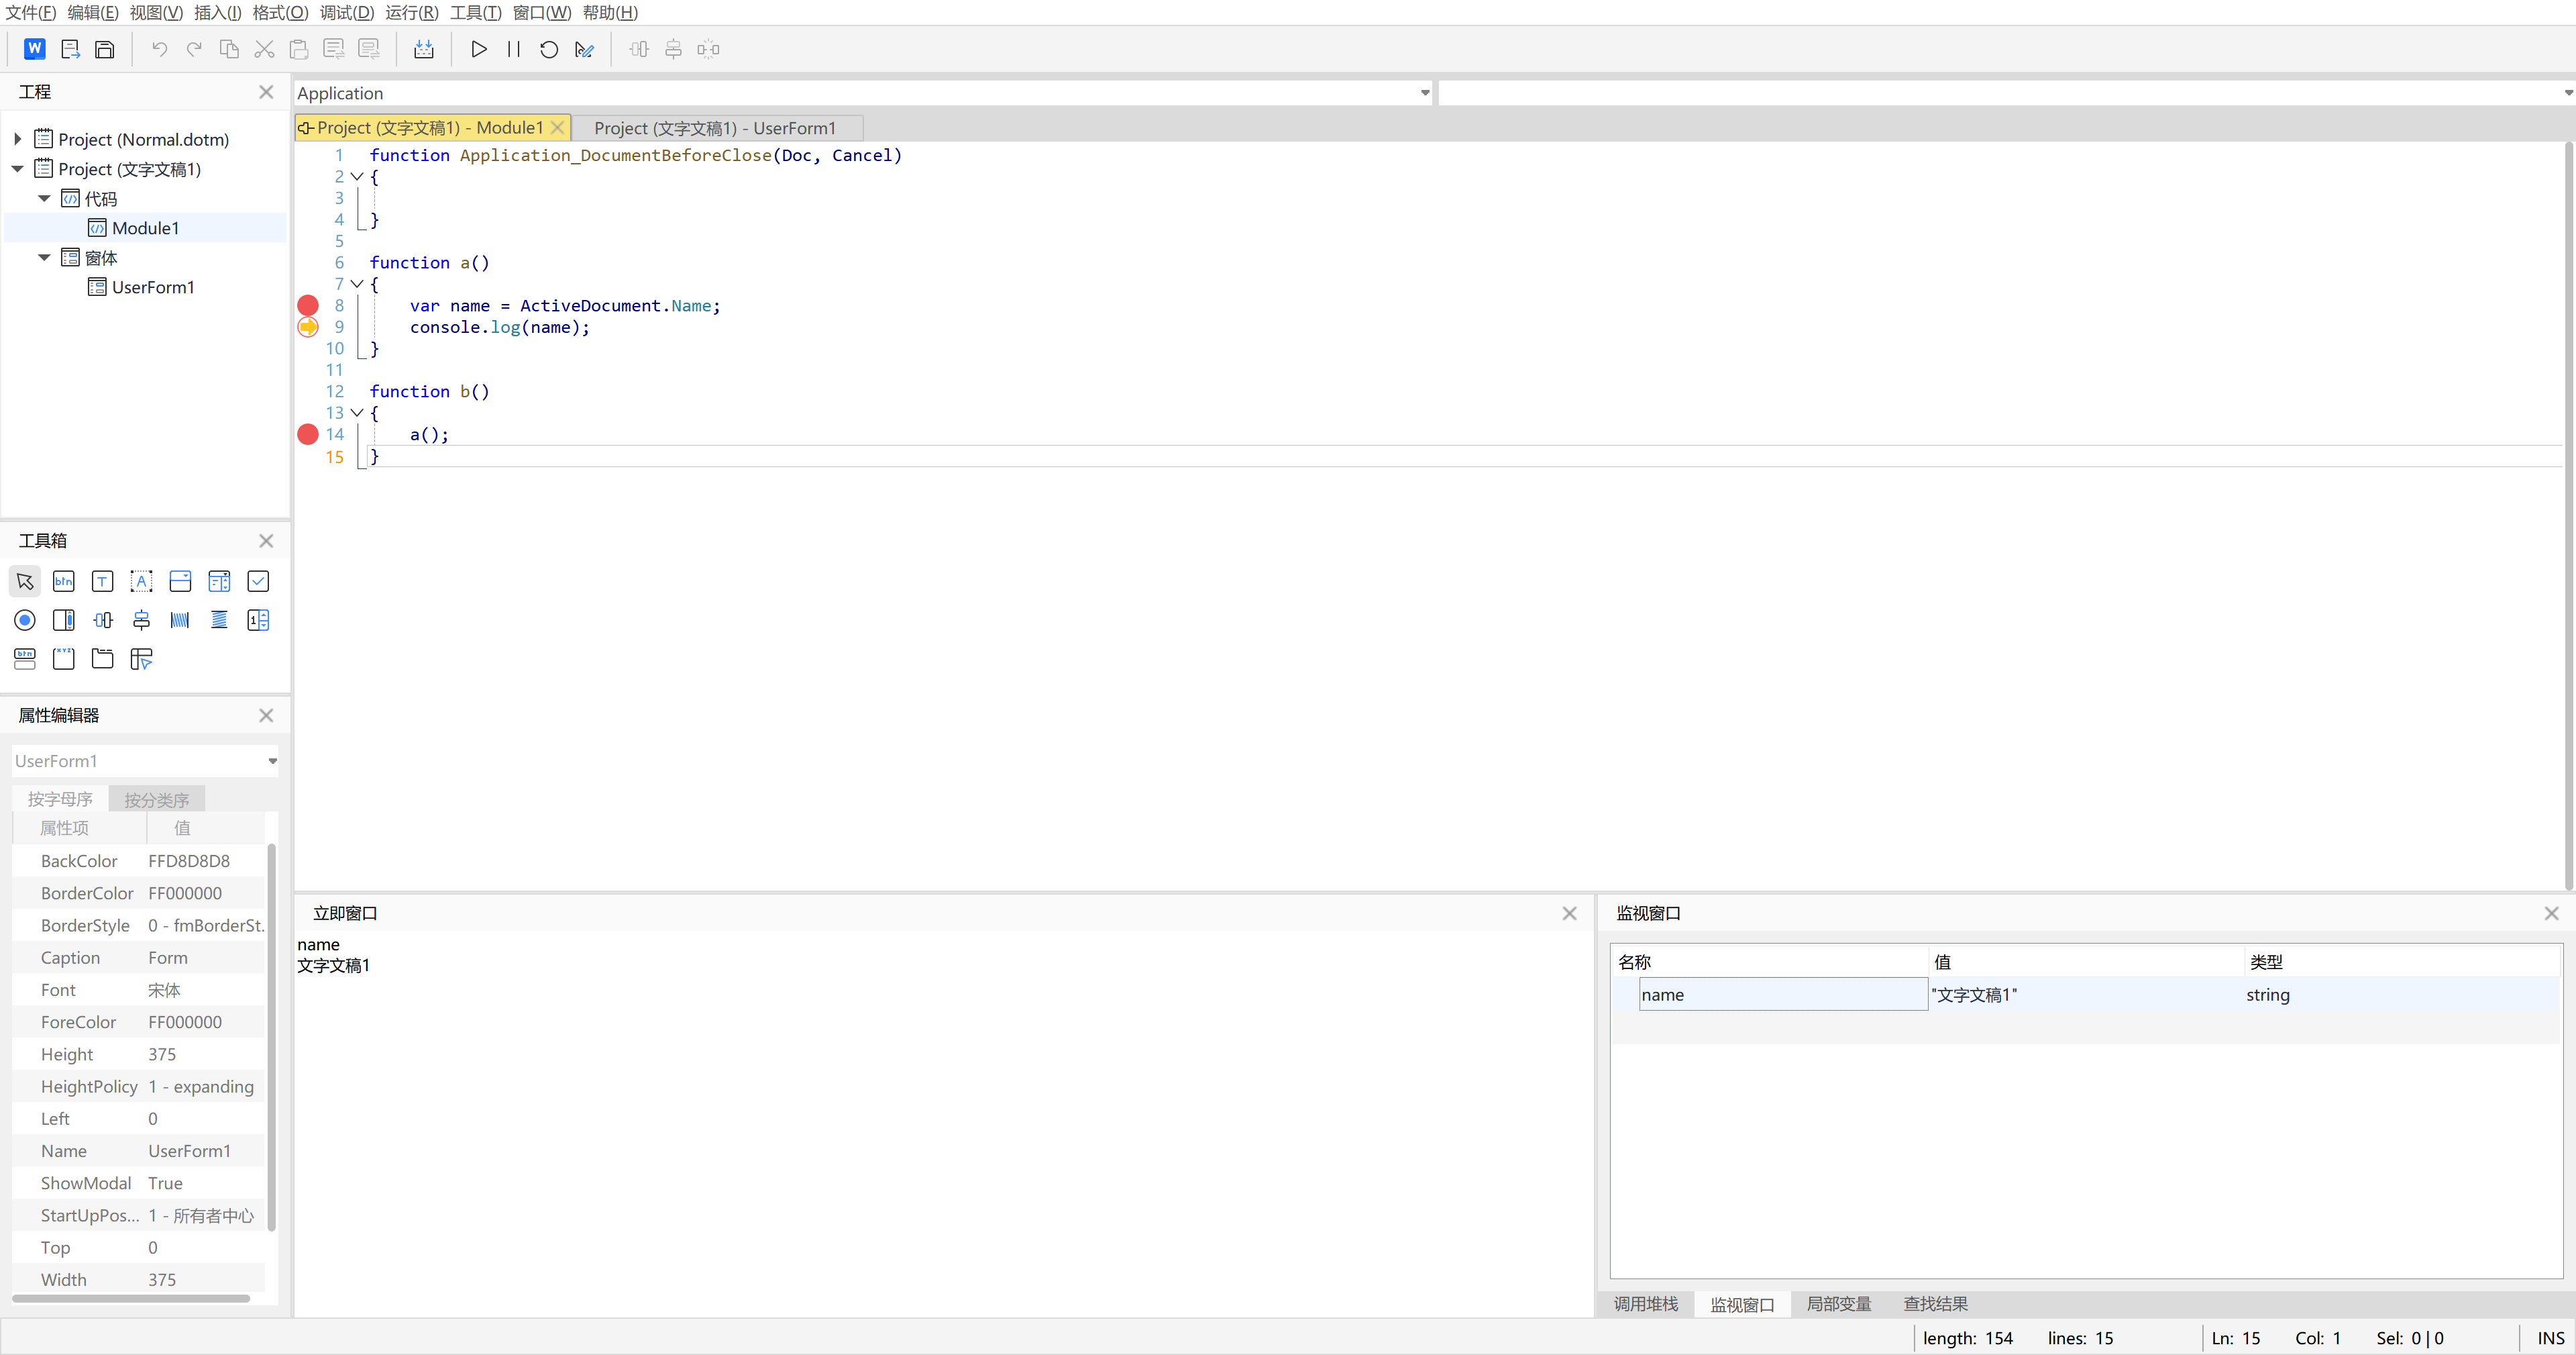Click the Undo icon in toolbar
The height and width of the screenshot is (1355, 2576).
[x=159, y=49]
